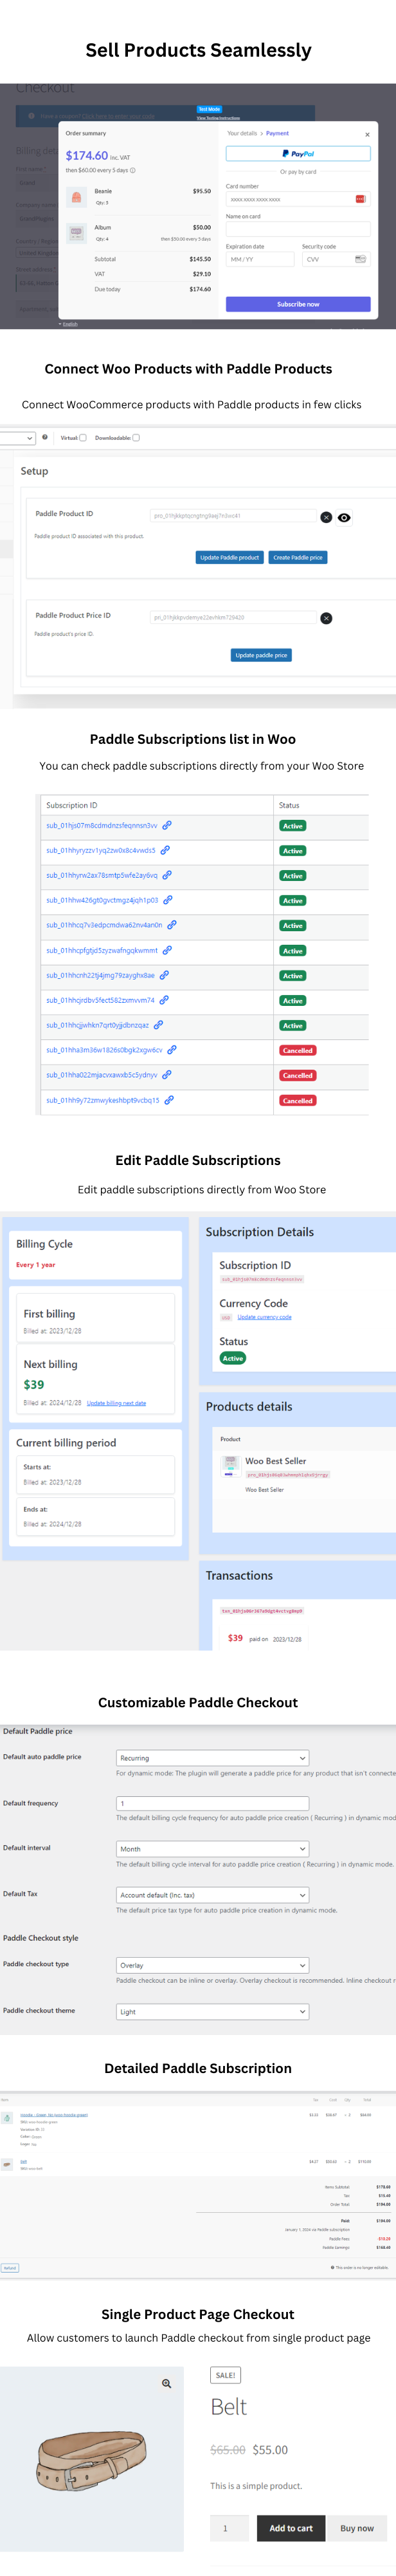The height and width of the screenshot is (2576, 396).
Task: Click the help question mark icon
Action: (45, 437)
